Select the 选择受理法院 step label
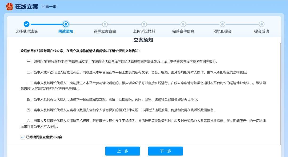 tap(26, 31)
